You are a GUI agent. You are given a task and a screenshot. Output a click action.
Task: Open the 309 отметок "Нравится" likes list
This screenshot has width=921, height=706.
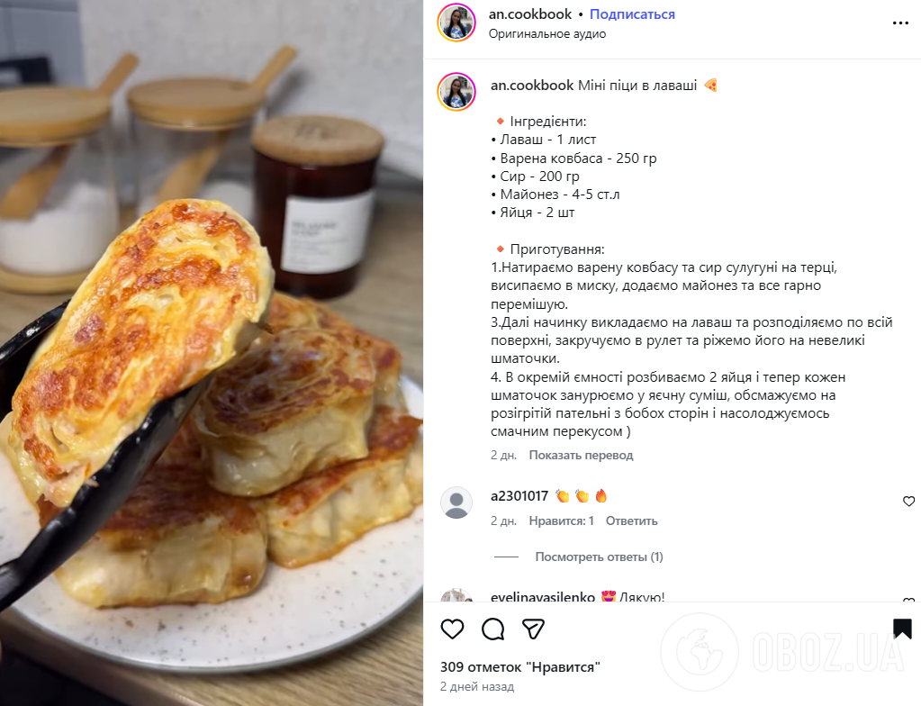[x=519, y=667]
